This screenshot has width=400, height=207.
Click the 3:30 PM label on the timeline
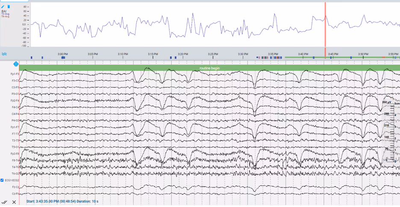click(243, 54)
